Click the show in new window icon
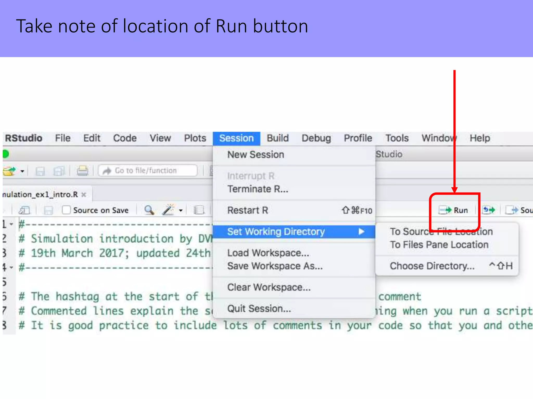 (24, 210)
